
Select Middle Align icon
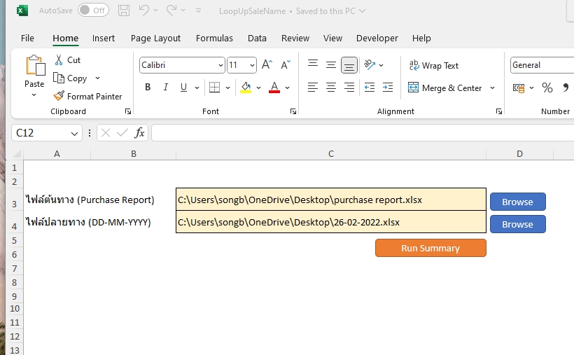(331, 65)
